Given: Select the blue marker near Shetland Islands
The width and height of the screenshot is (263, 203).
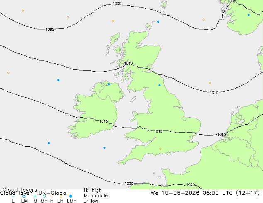Looking at the screenshot, I should pos(158,22).
